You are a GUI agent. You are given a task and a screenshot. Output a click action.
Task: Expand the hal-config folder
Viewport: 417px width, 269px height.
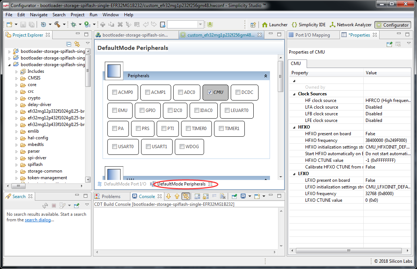pos(17,138)
